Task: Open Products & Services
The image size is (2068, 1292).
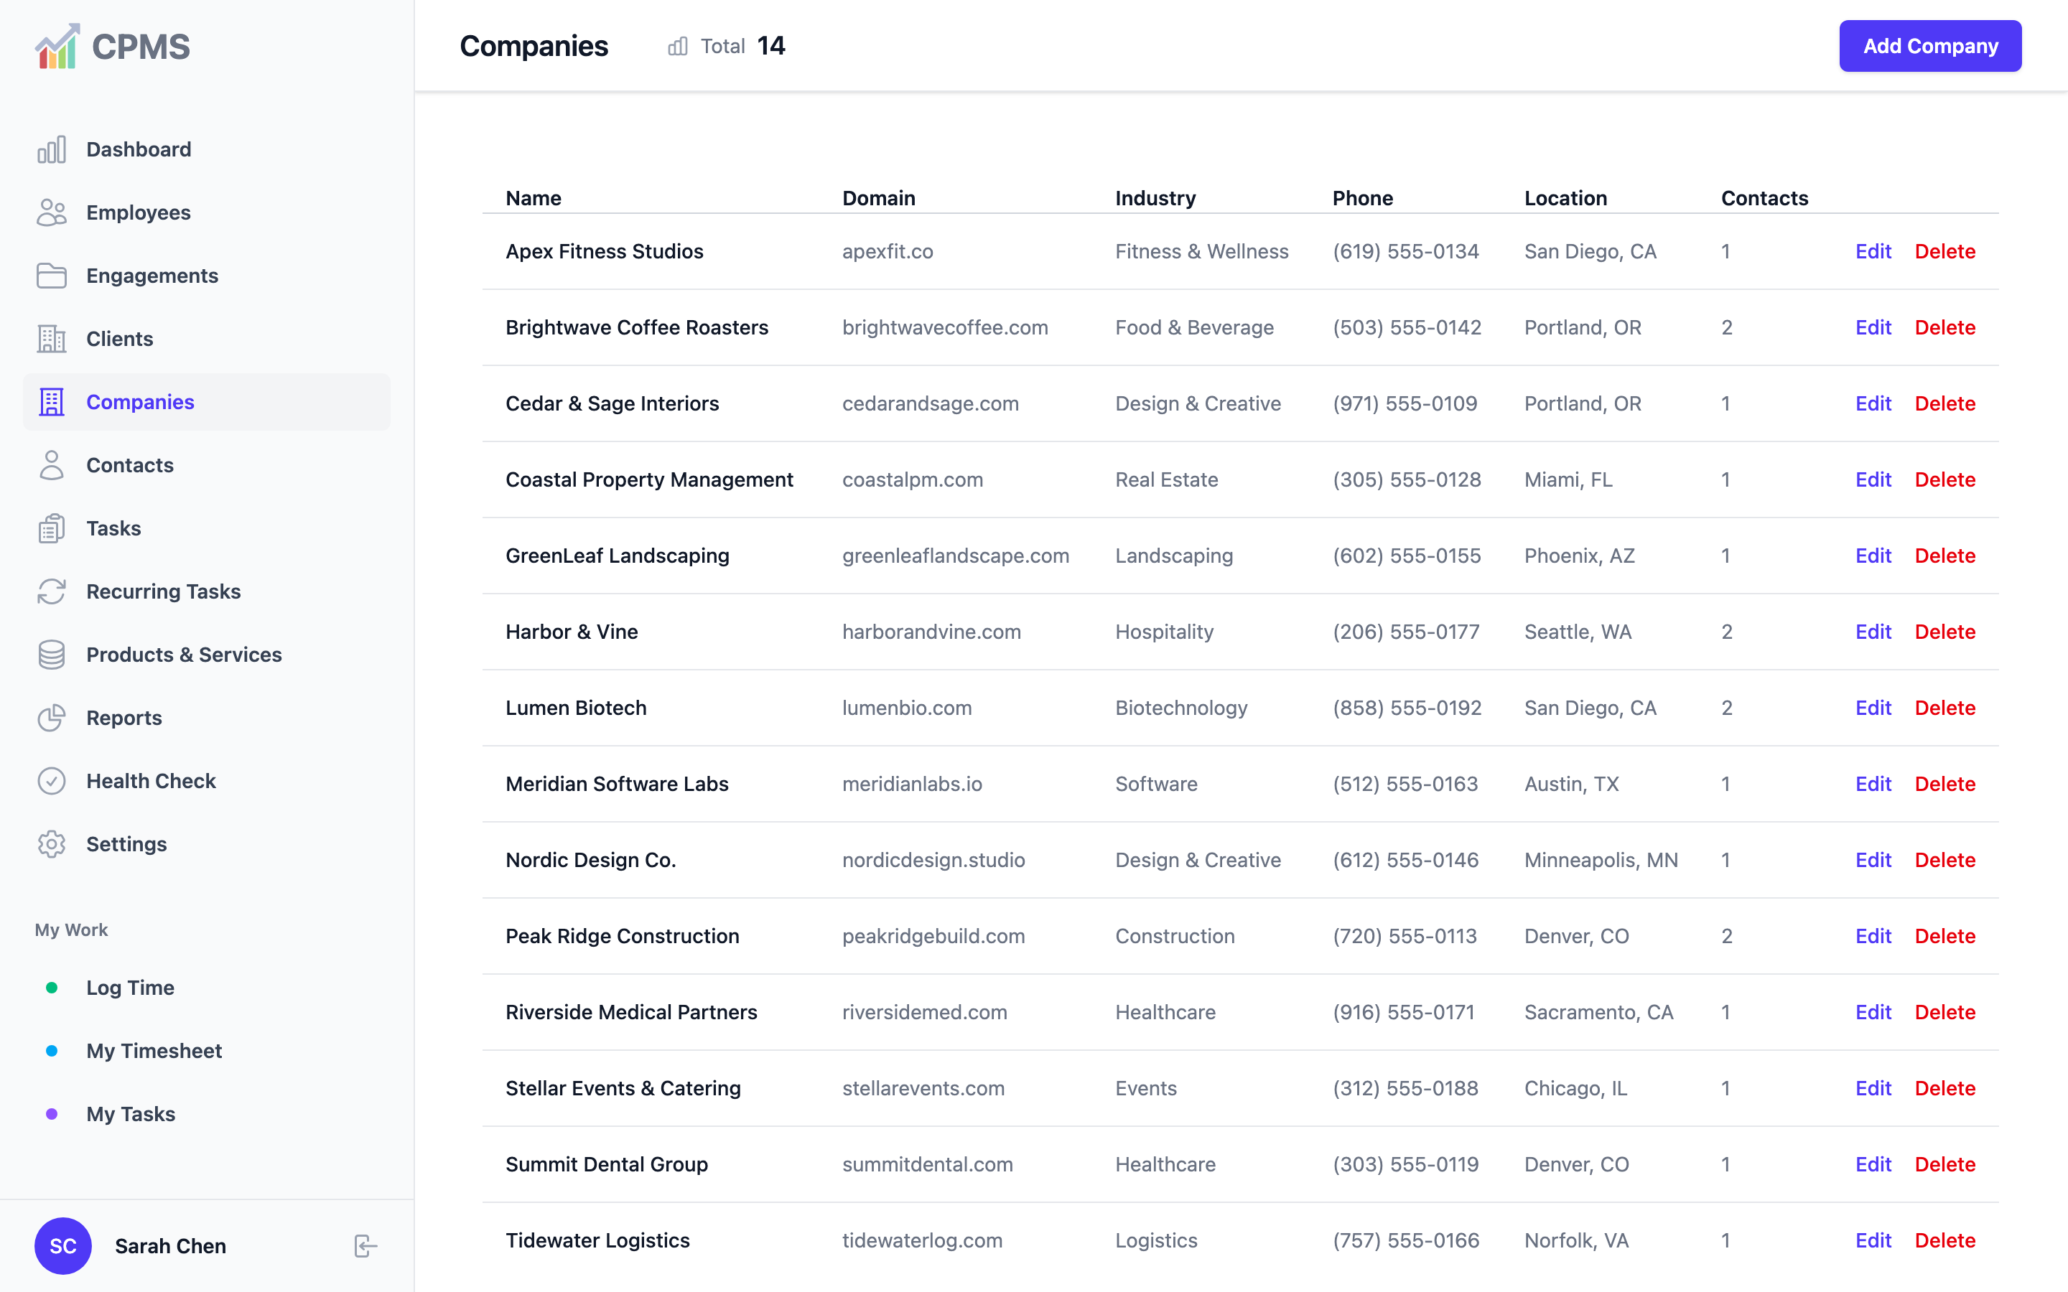Action: 207,655
